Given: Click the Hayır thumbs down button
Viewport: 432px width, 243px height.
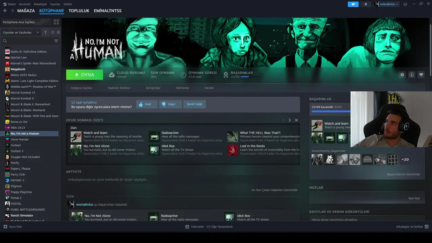Looking at the screenshot, I should 170,104.
